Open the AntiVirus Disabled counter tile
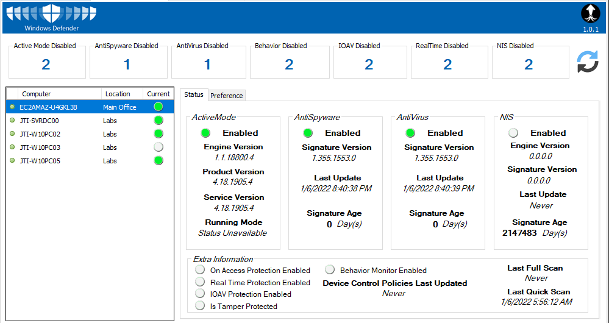609x323 pixels. 208,62
